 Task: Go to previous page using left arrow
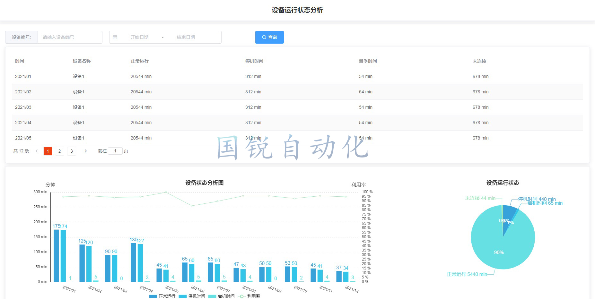coord(37,151)
